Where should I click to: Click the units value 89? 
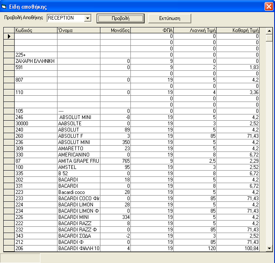(x=115, y=130)
